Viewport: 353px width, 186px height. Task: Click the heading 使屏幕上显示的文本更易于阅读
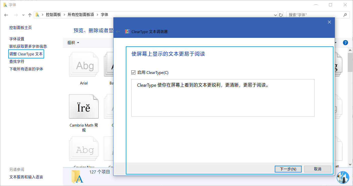168,54
